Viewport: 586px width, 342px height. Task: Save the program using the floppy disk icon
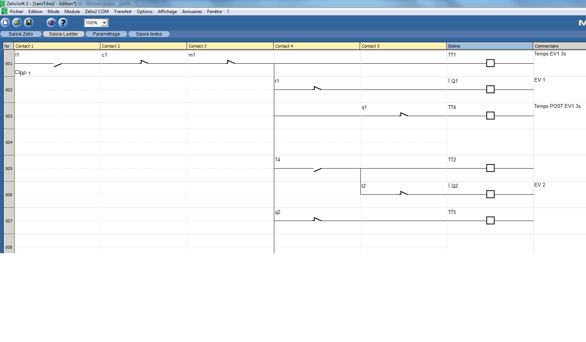click(x=29, y=23)
